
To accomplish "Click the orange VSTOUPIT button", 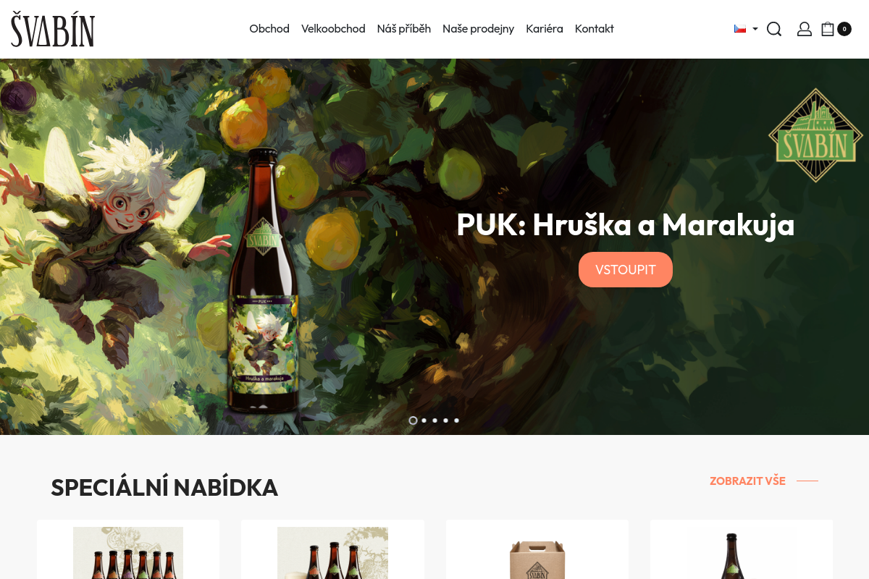I will tap(626, 270).
